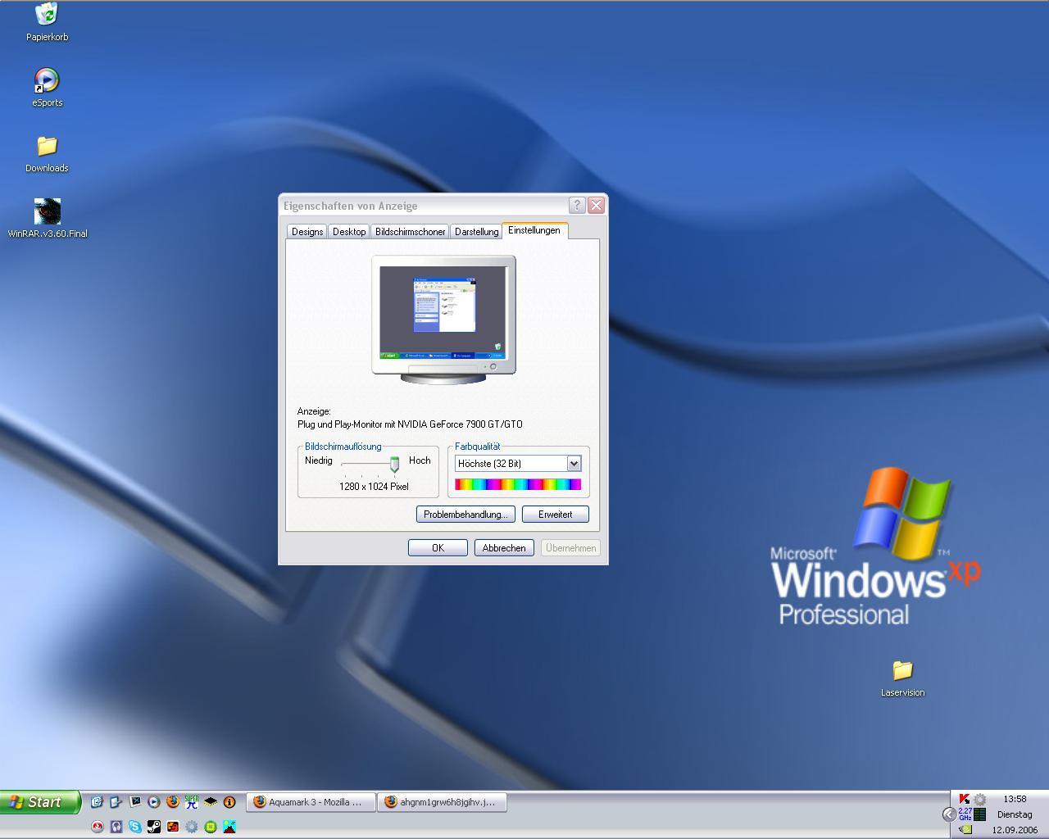The width and height of the screenshot is (1049, 839).
Task: Open the Internet Explorer-style quick launch icon
Action: pos(97,801)
